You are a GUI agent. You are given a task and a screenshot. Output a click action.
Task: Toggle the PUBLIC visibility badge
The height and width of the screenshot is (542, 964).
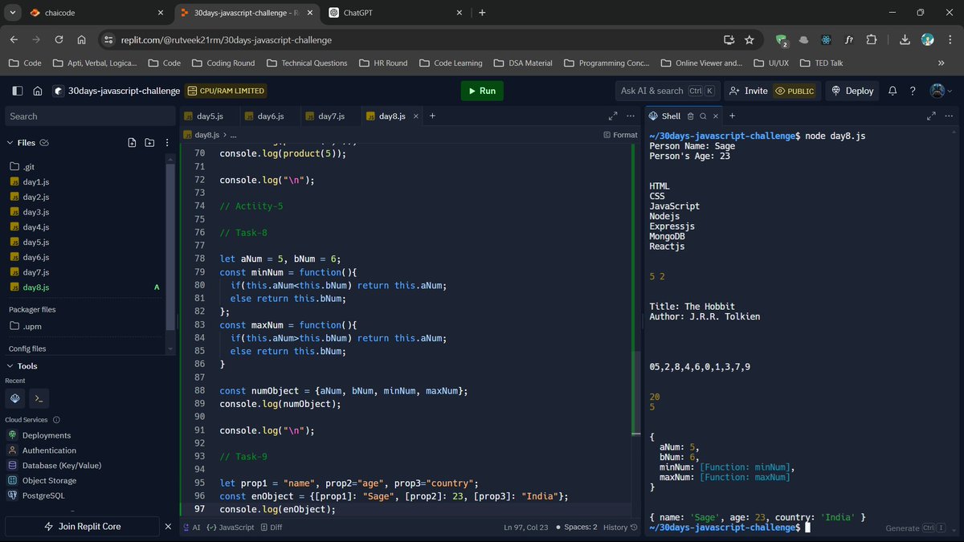(x=795, y=91)
